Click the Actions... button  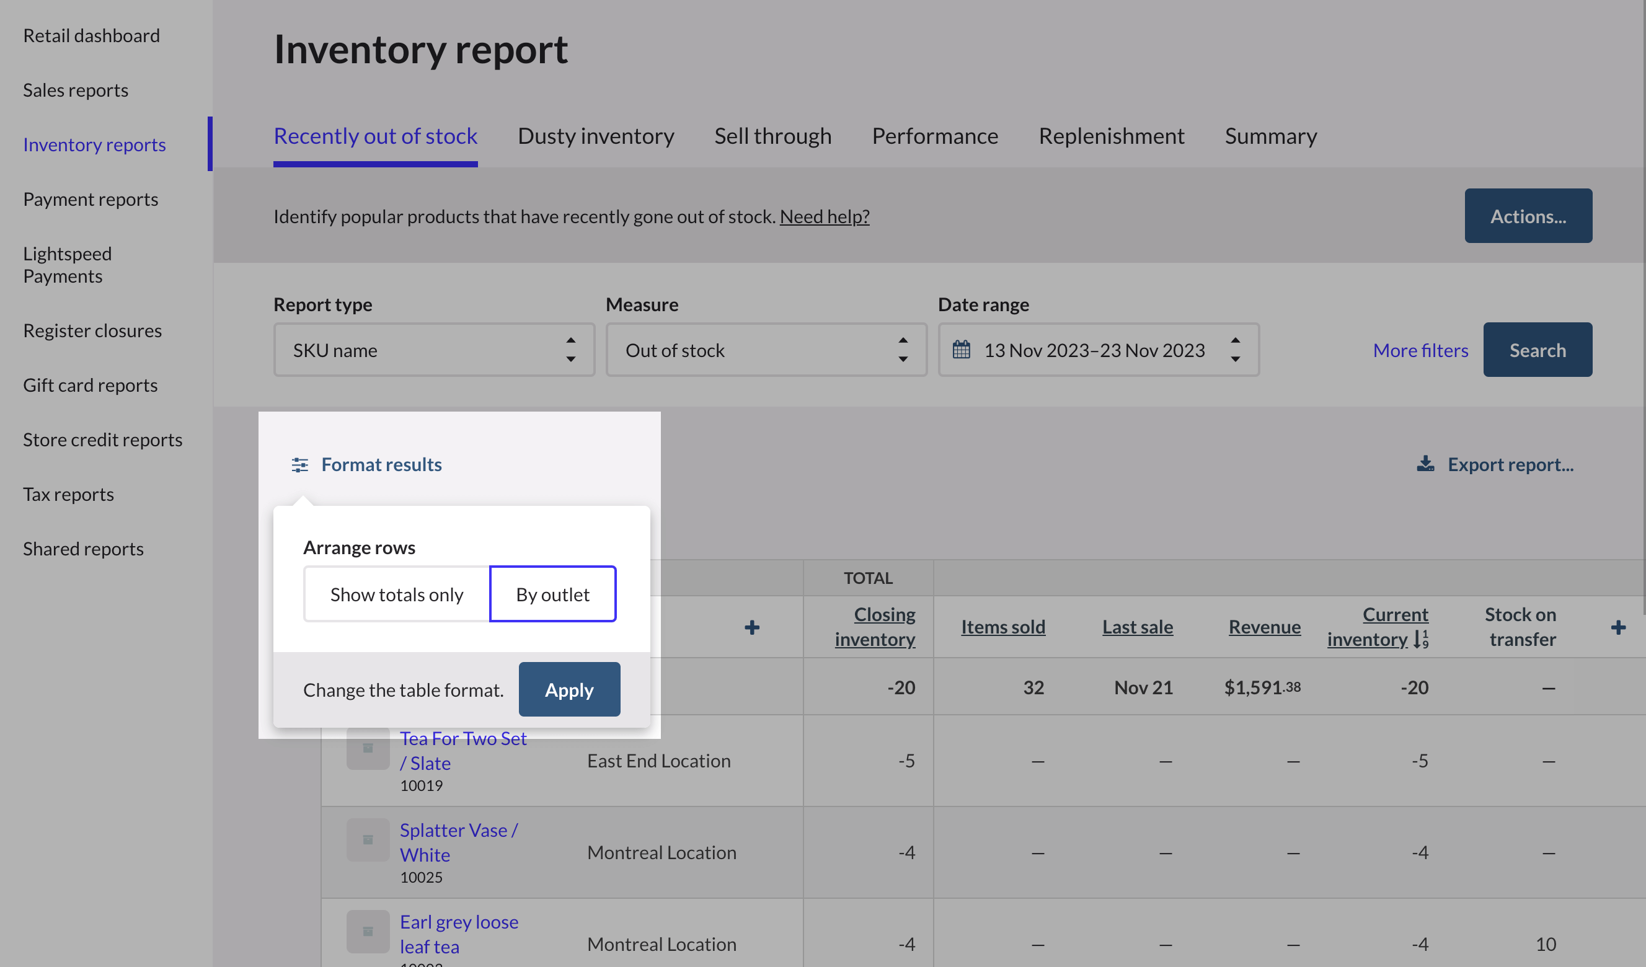pos(1528,216)
